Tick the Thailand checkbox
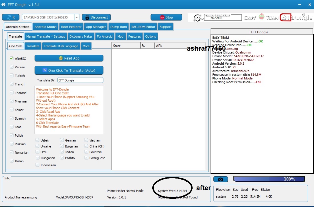Viewport: 314px width, 207px height. (12, 93)
